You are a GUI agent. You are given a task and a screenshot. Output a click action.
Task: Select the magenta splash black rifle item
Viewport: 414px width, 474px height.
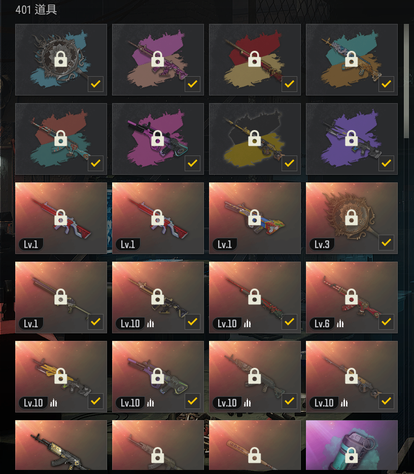158,139
